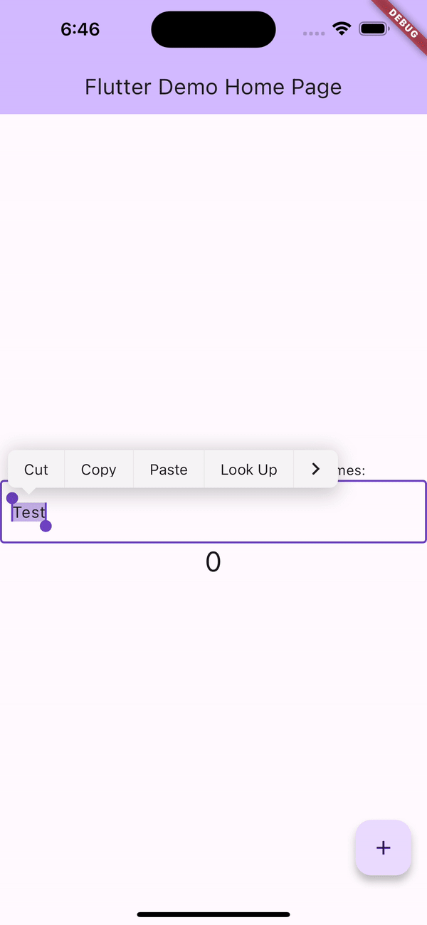The height and width of the screenshot is (925, 427).
Task: Select Paste in the selection toolbar
Action: (x=169, y=470)
